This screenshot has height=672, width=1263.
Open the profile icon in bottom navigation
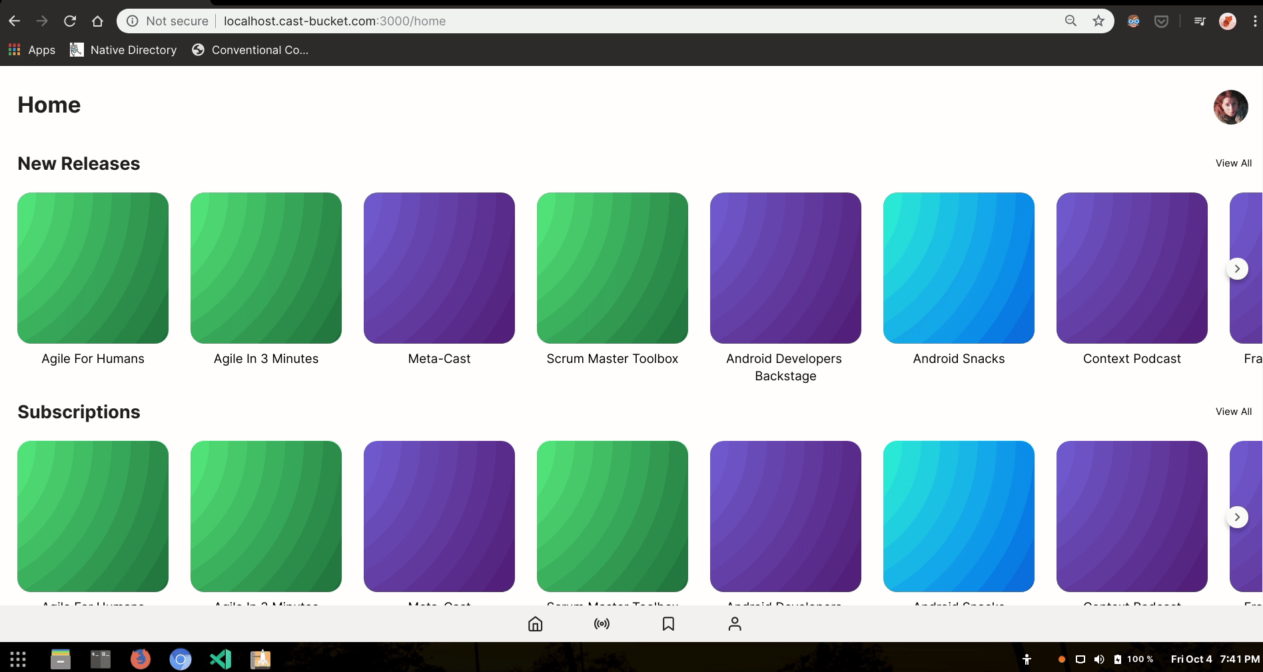735,624
